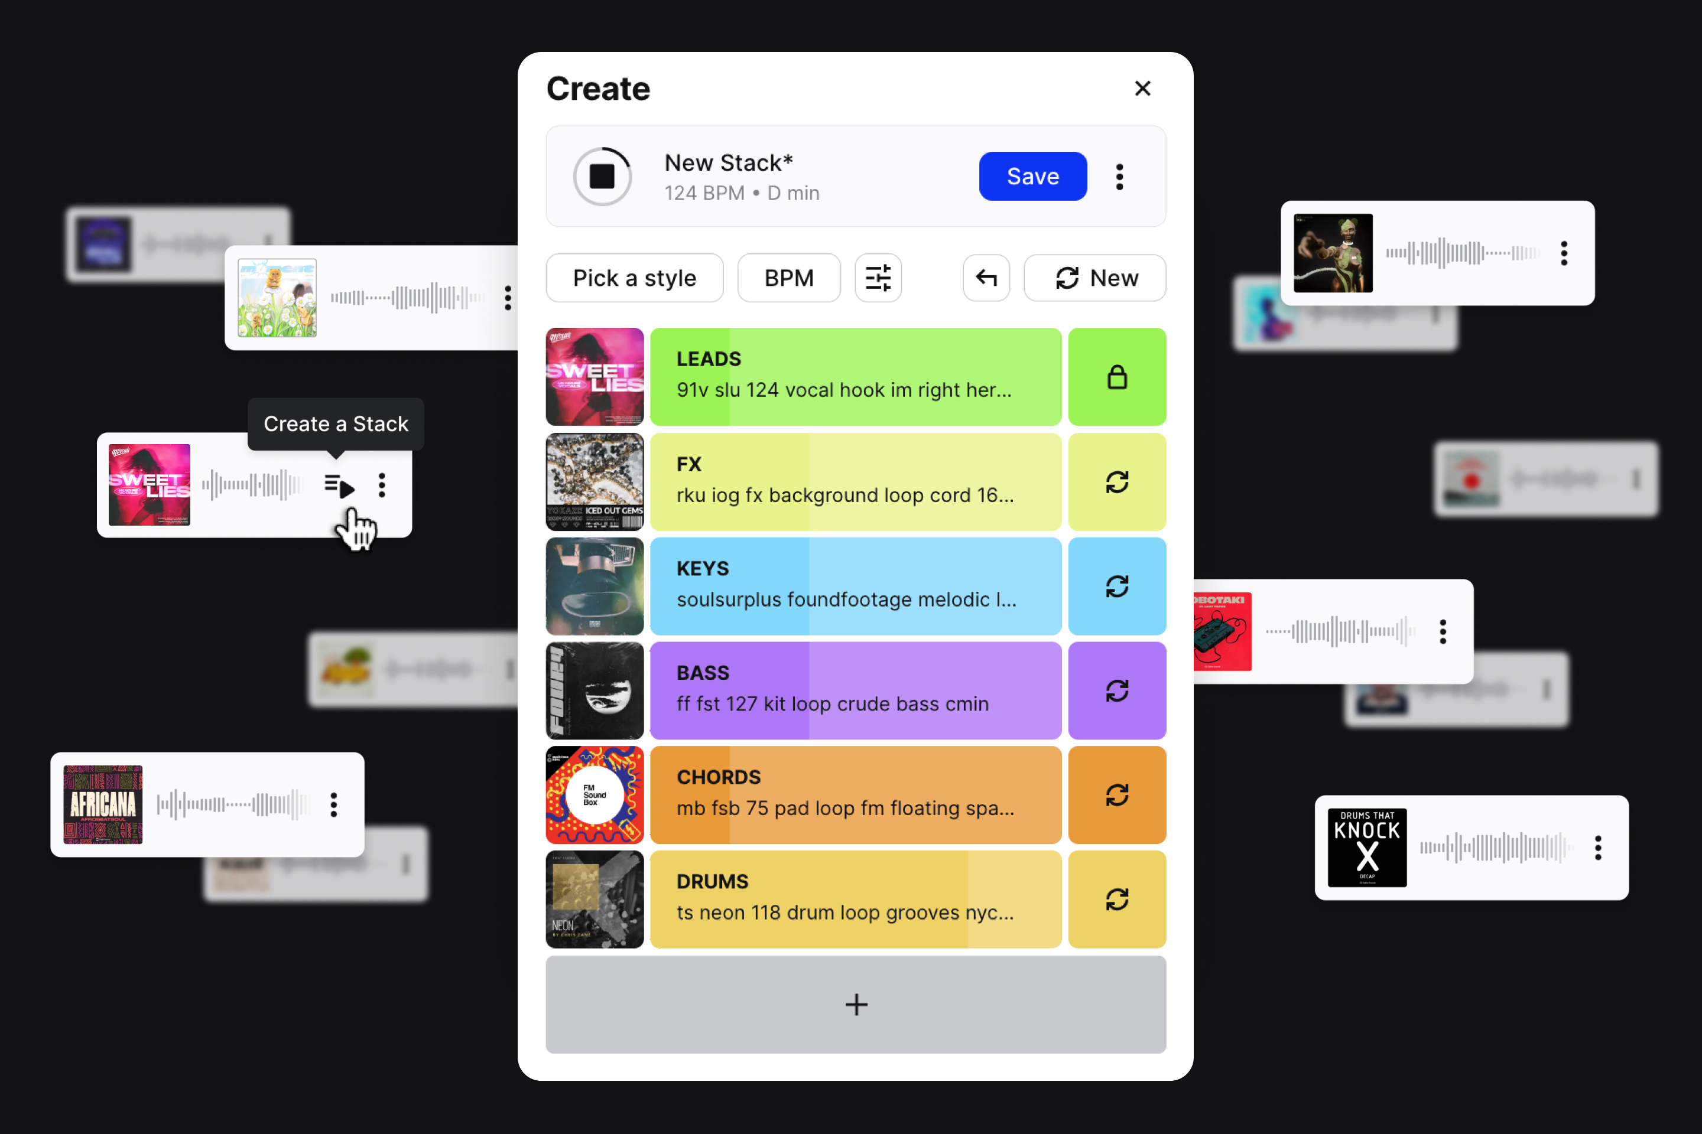Click the lock icon on LEADS layer
The image size is (1702, 1134).
click(x=1117, y=376)
